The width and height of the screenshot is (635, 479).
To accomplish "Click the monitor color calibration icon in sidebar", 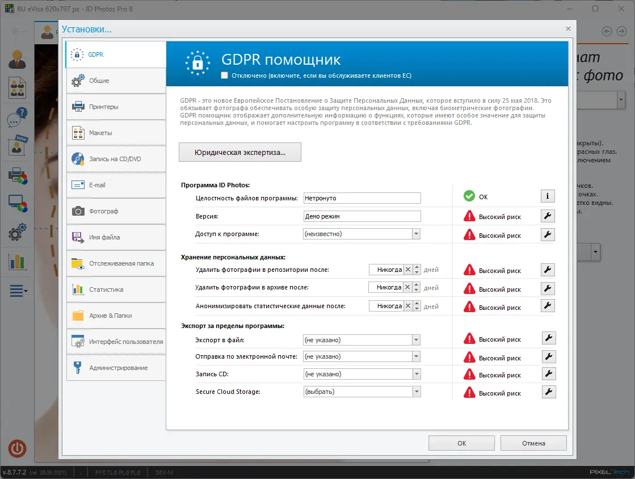I will coord(18,204).
